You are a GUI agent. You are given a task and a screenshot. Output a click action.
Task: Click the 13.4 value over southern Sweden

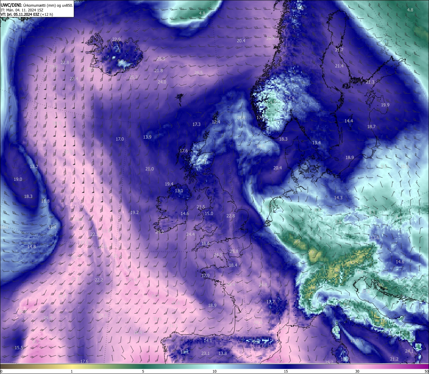[x=316, y=143]
